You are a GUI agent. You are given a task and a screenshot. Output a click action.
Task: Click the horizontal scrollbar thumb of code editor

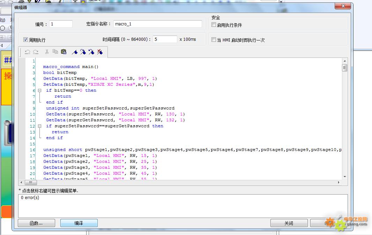[30, 182]
